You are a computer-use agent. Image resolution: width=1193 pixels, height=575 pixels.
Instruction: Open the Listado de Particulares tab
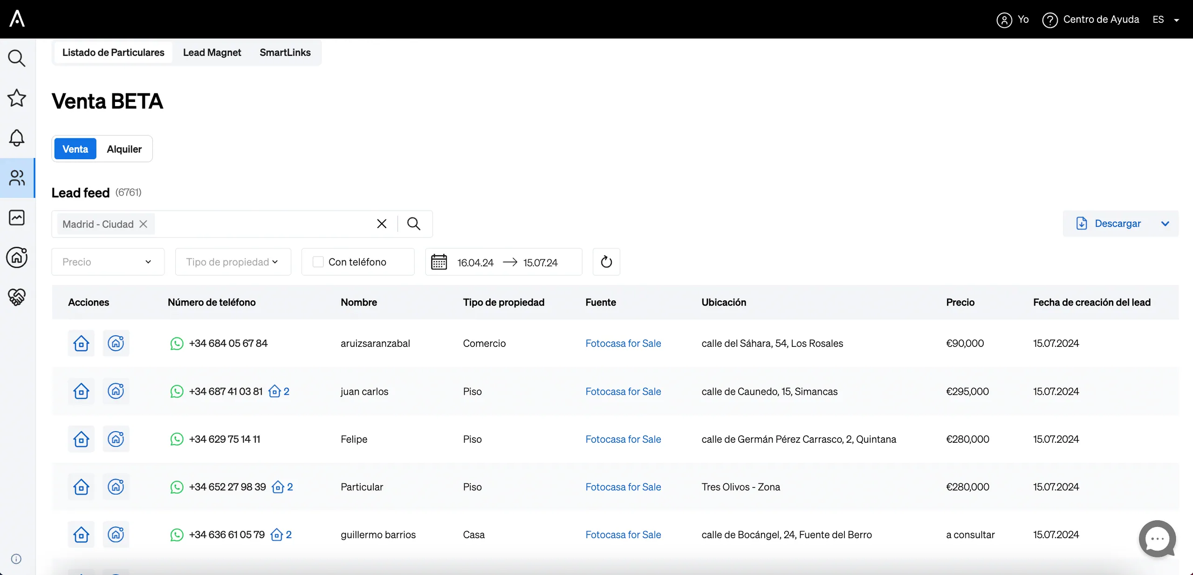[x=113, y=53]
